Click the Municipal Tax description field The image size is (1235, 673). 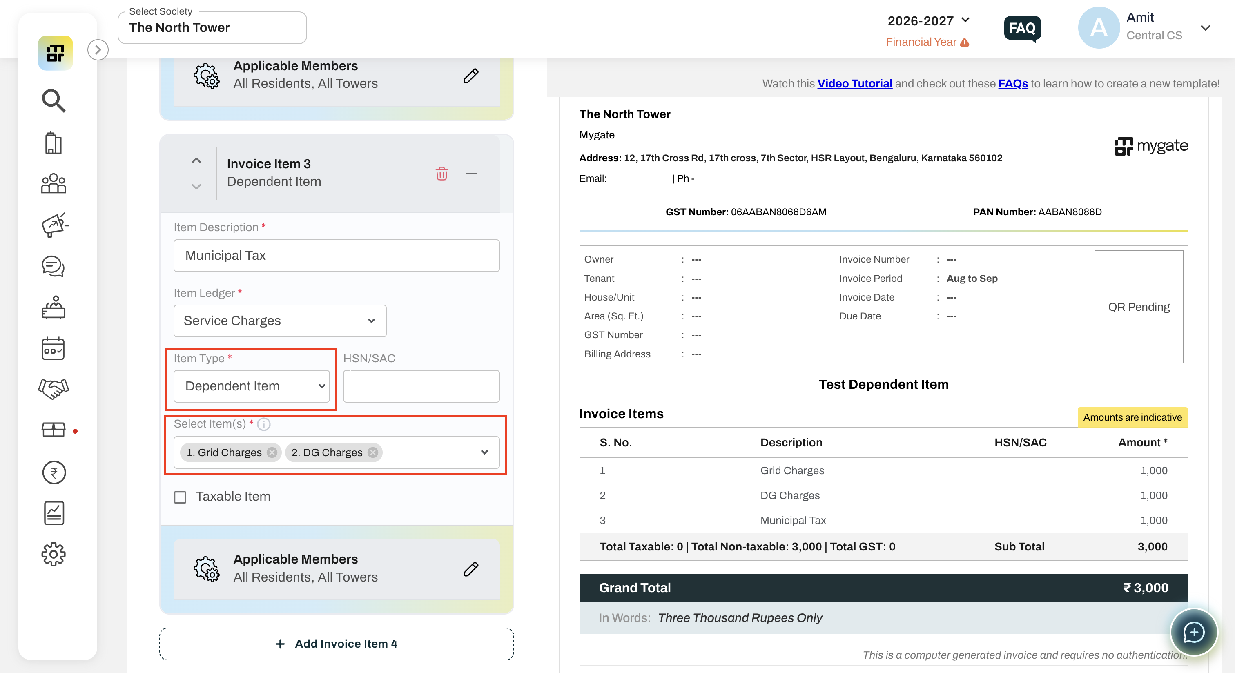pos(337,256)
